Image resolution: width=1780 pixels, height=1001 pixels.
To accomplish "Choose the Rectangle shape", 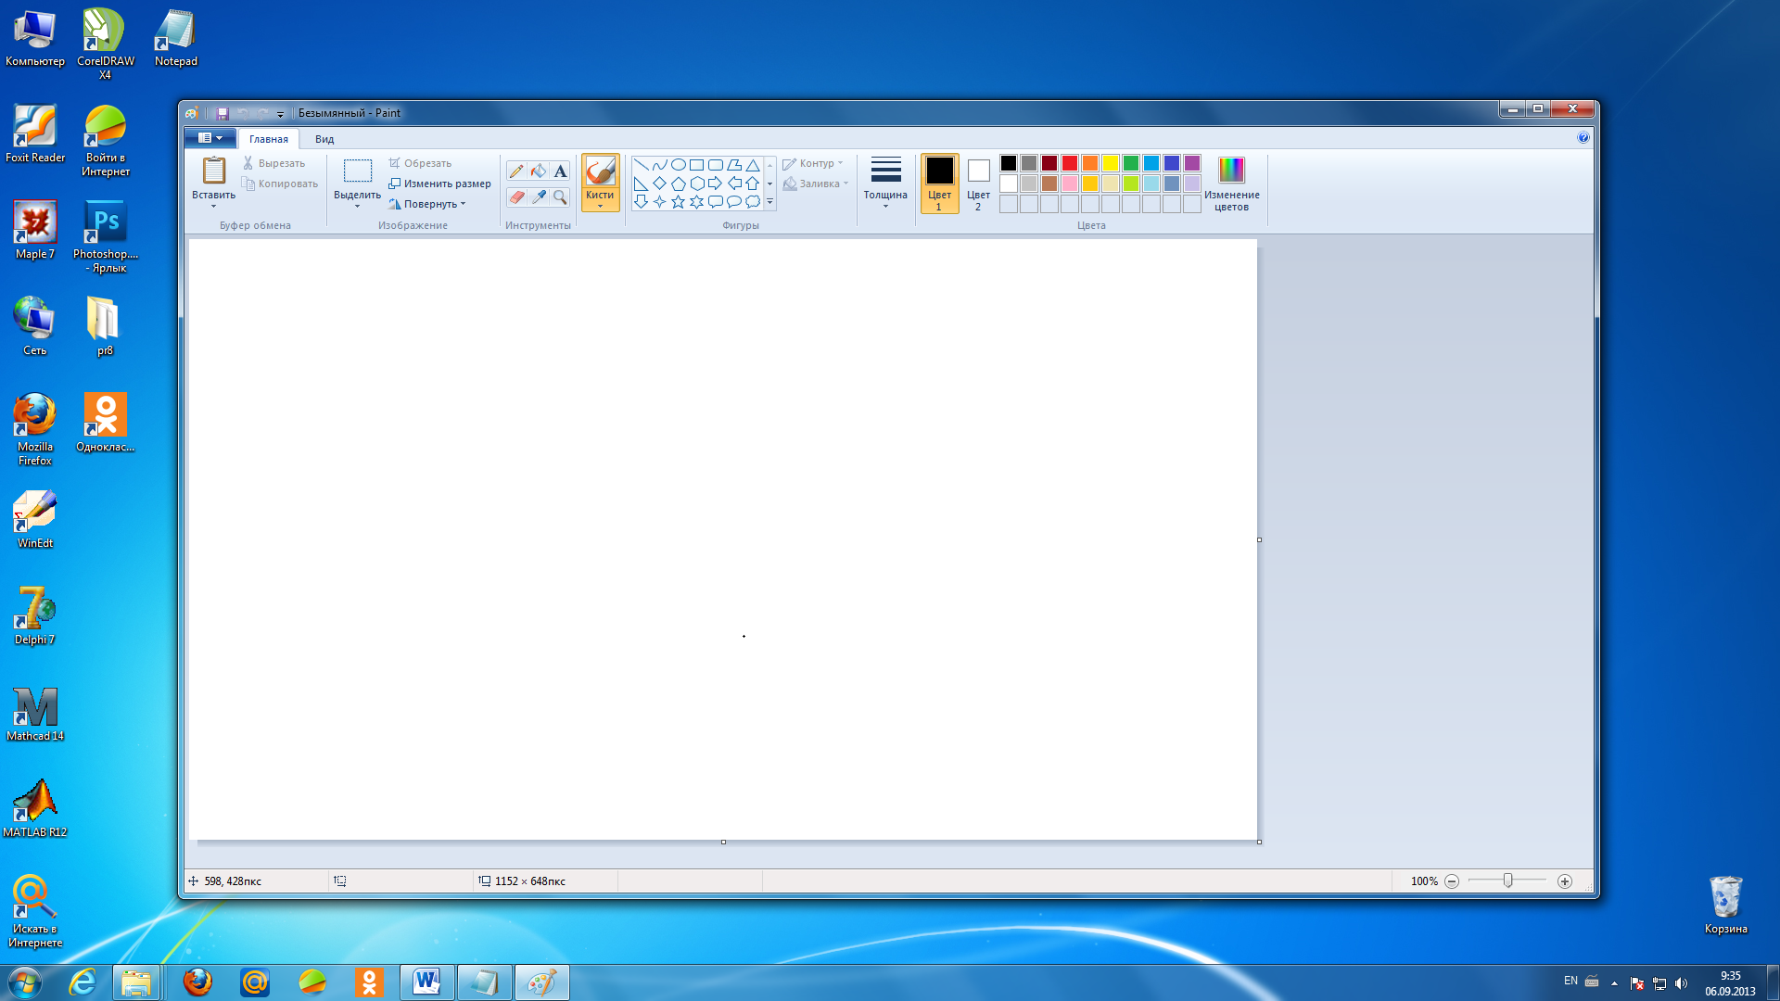I will [x=696, y=165].
